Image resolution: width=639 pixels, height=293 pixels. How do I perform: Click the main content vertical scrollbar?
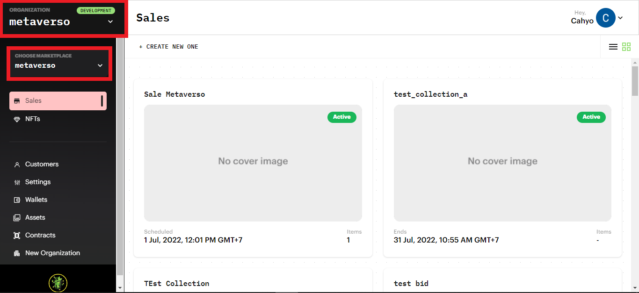click(635, 80)
